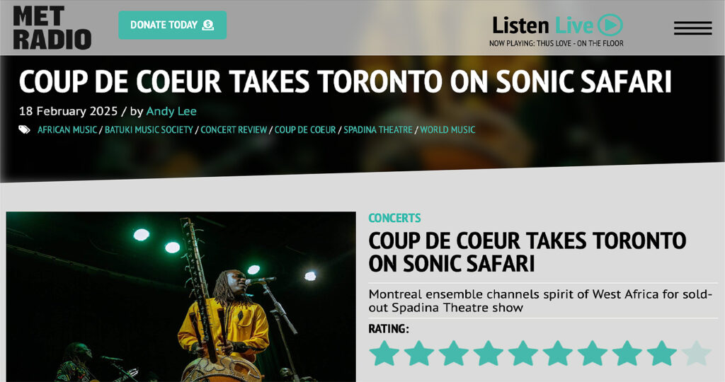Click the now playing track text
Screen dimensions: 725x382
coord(556,43)
